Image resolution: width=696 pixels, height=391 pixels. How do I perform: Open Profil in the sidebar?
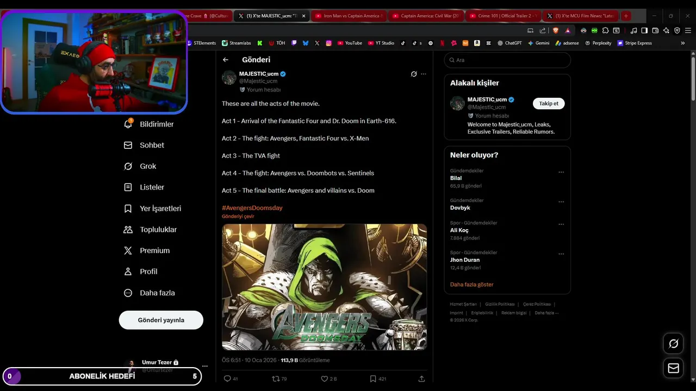[141, 272]
